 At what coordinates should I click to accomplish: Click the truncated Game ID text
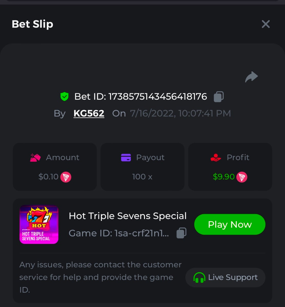(x=119, y=233)
